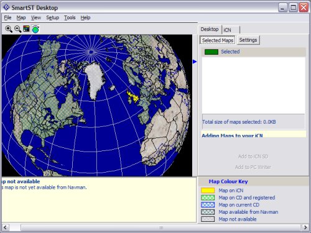Collapse side panel with blue arrow
Screen dimensions: 311x233
(x=195, y=62)
